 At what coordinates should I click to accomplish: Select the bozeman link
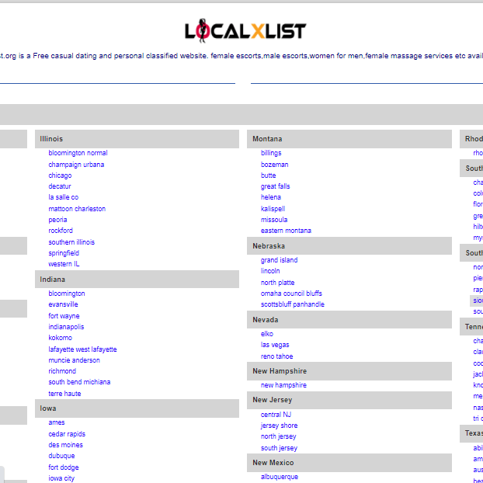tap(274, 165)
